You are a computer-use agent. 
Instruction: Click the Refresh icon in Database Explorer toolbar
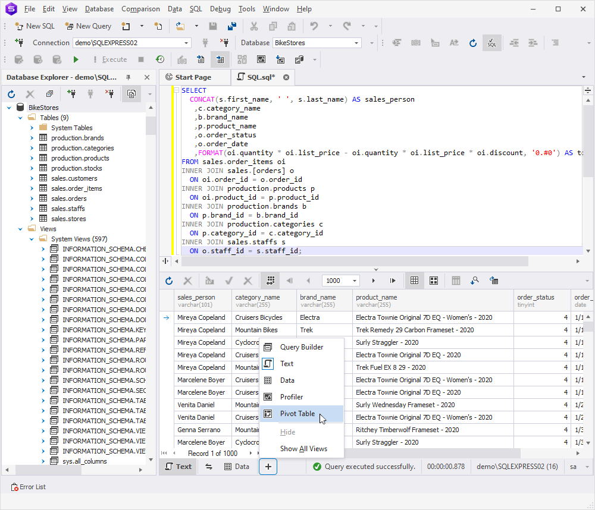[x=11, y=94]
